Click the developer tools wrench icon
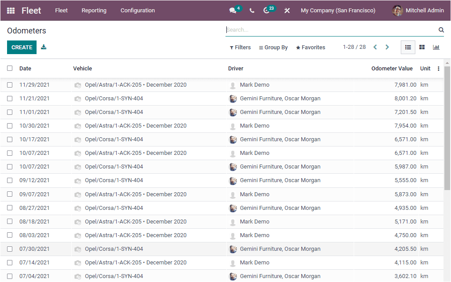This screenshot has height=282, width=451. pyautogui.click(x=287, y=10)
